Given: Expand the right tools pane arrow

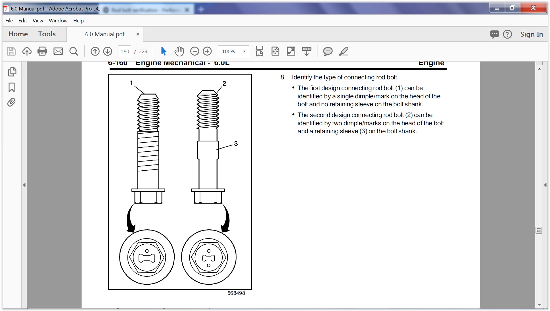Looking at the screenshot, I should [545, 185].
